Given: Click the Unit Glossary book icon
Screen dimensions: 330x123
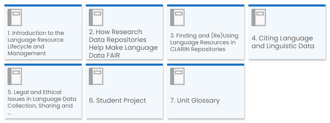Looking at the screenshot, I should click(177, 76).
